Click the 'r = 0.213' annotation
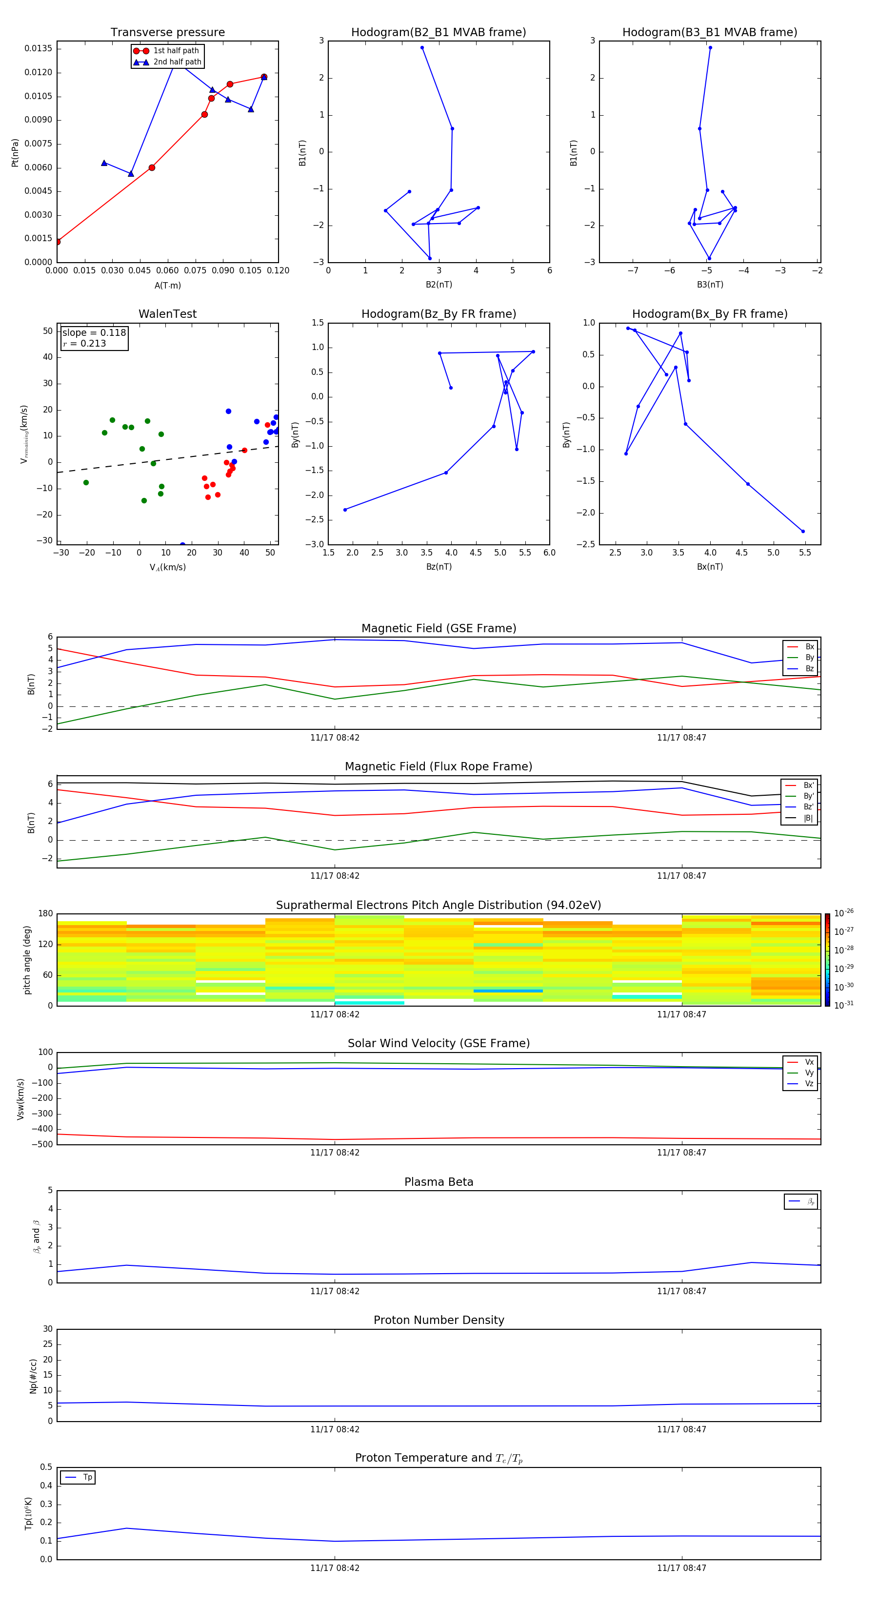This screenshot has width=878, height=1611. click(x=84, y=343)
